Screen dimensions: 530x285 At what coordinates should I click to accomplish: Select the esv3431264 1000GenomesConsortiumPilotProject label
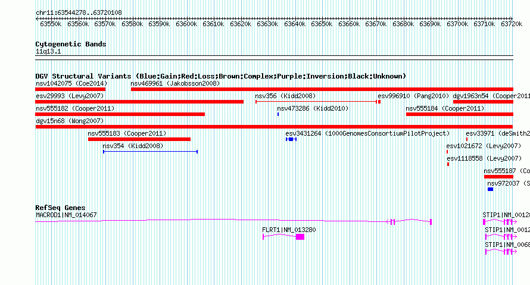tap(367, 134)
